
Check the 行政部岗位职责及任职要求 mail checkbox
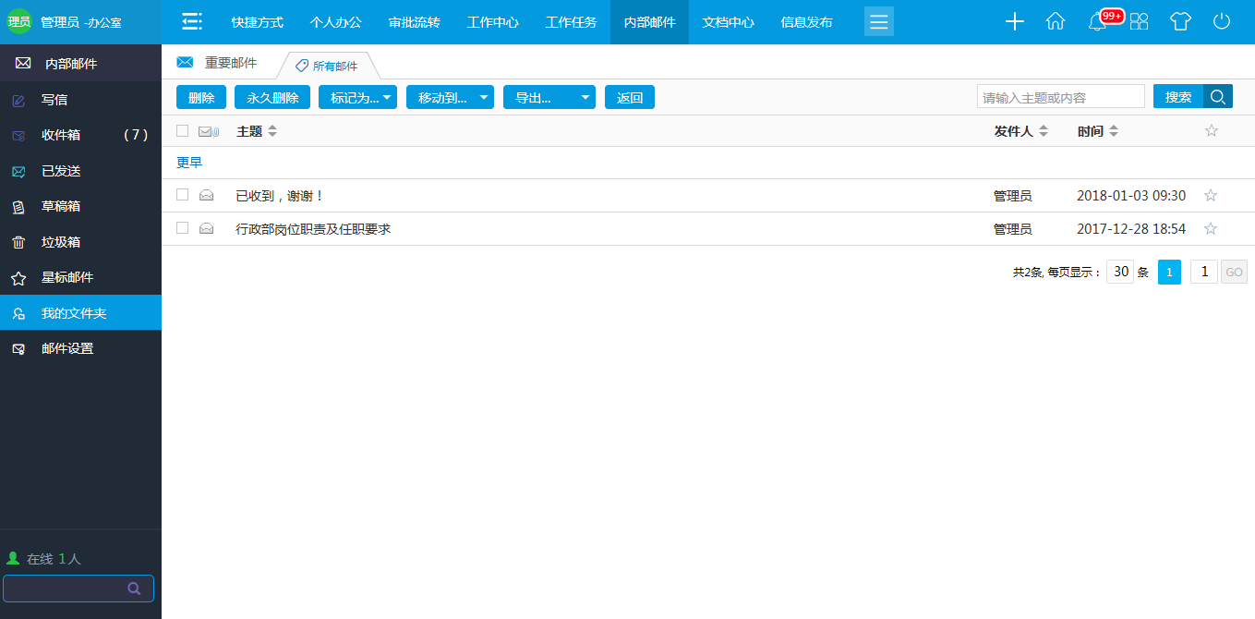pyautogui.click(x=182, y=228)
